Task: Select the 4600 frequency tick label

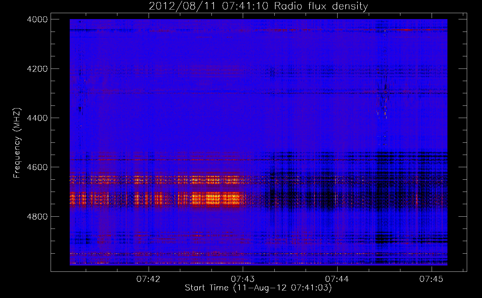Action: tap(37, 167)
